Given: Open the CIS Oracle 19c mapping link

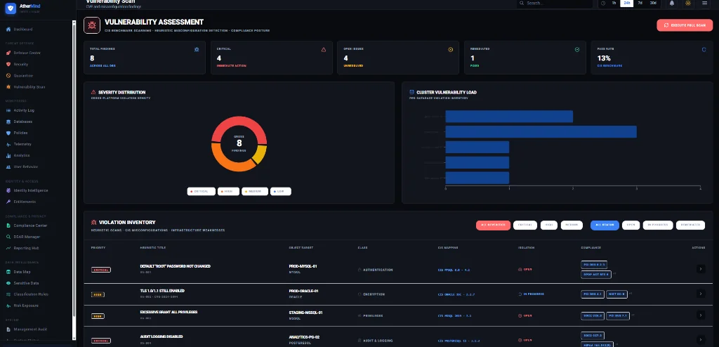Looking at the screenshot, I should (456, 294).
